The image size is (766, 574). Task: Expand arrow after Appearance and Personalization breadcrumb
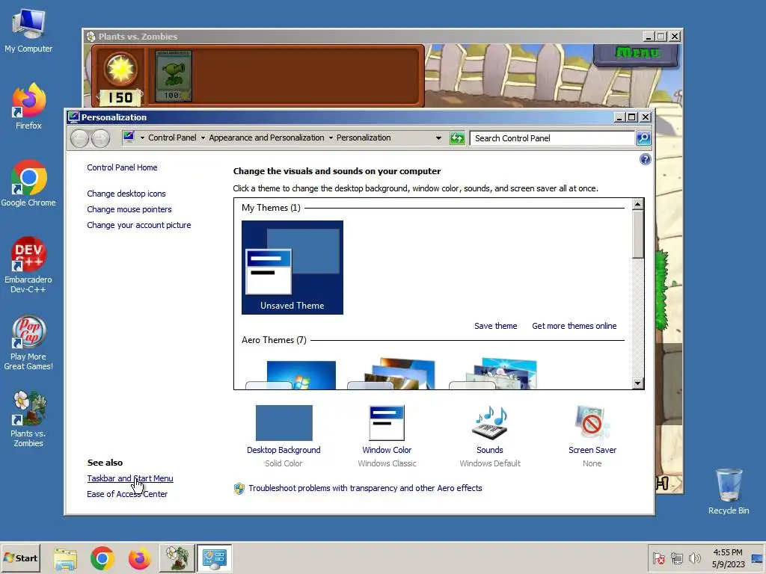coord(331,138)
